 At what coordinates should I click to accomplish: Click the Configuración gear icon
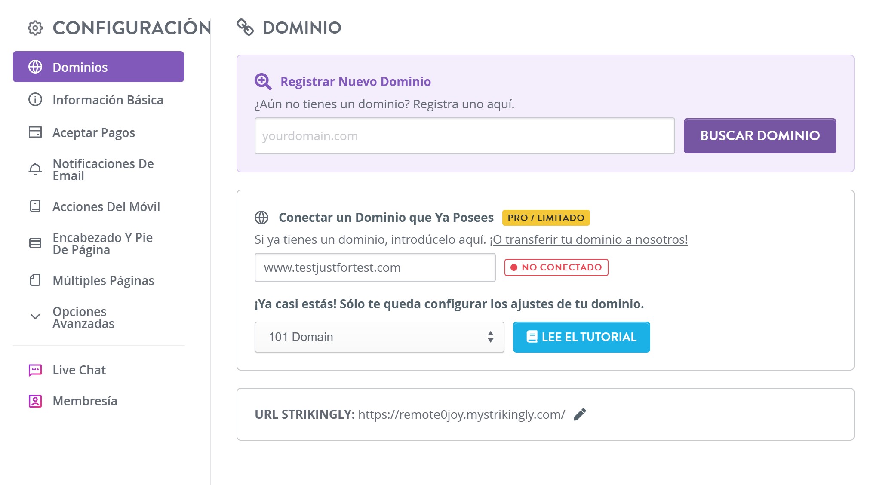click(35, 29)
